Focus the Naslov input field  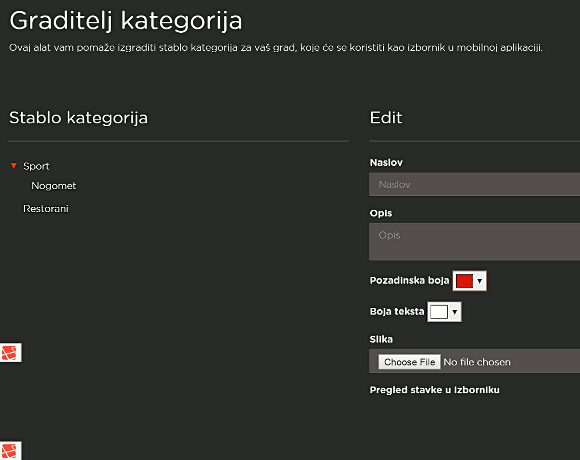tap(475, 184)
